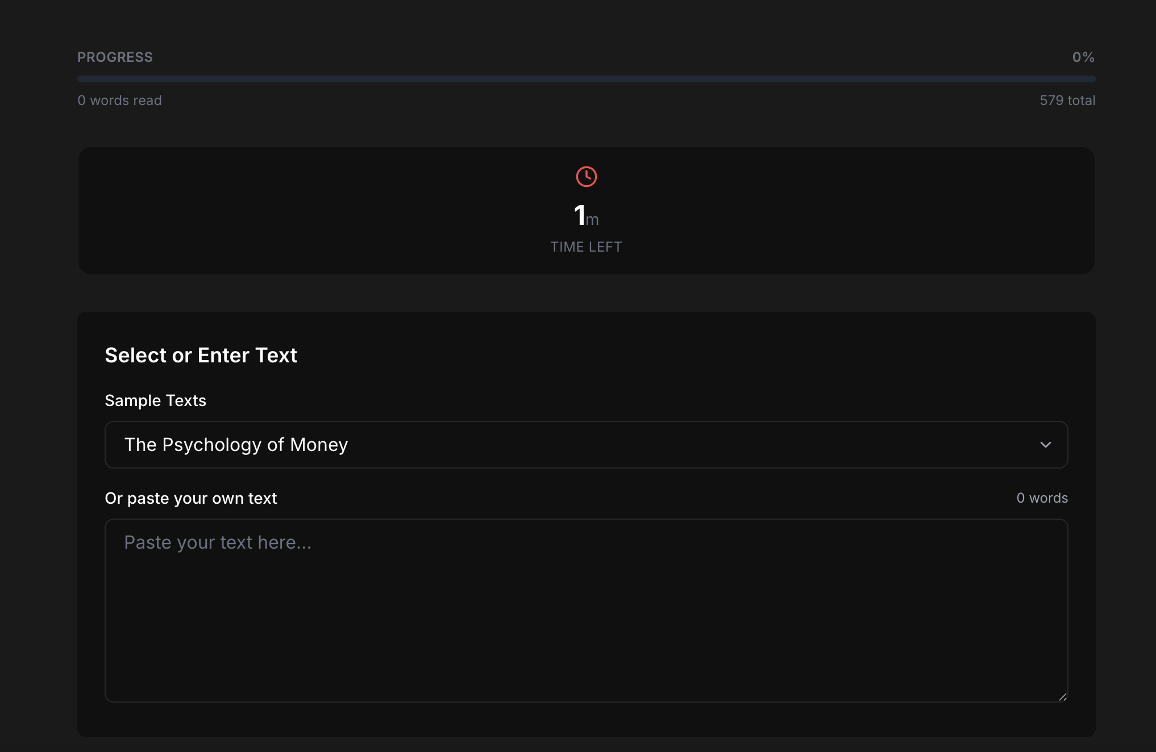Click the Select or Enter Text heading
Screen dimensions: 1156x752
point(201,356)
